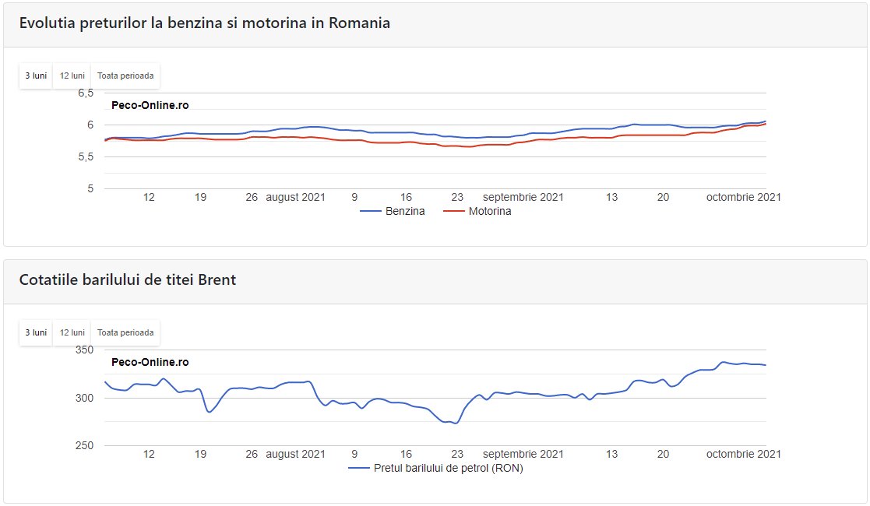Click octombrie 2021 label on fuel chart axis

pos(743,197)
